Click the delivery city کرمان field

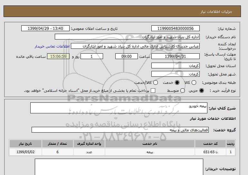pos(176,74)
